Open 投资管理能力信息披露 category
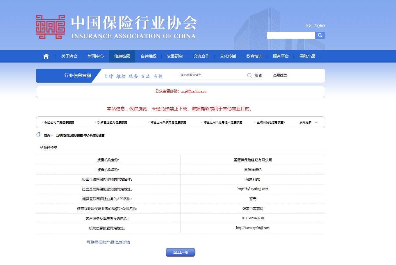 click(x=112, y=122)
